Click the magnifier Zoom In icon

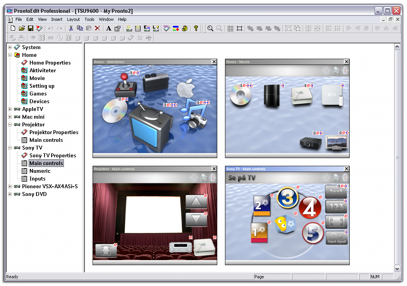click(x=210, y=28)
